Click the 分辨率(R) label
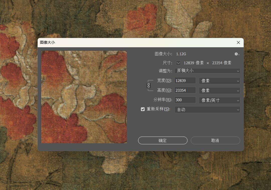 tap(163, 100)
